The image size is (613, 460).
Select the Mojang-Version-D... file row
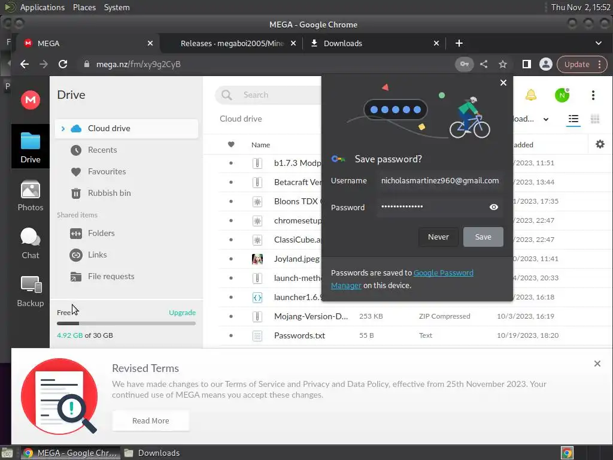pos(414,316)
